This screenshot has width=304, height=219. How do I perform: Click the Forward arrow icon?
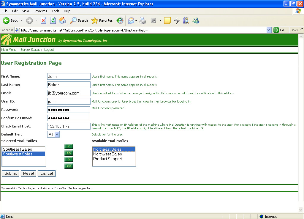click(x=29, y=21)
